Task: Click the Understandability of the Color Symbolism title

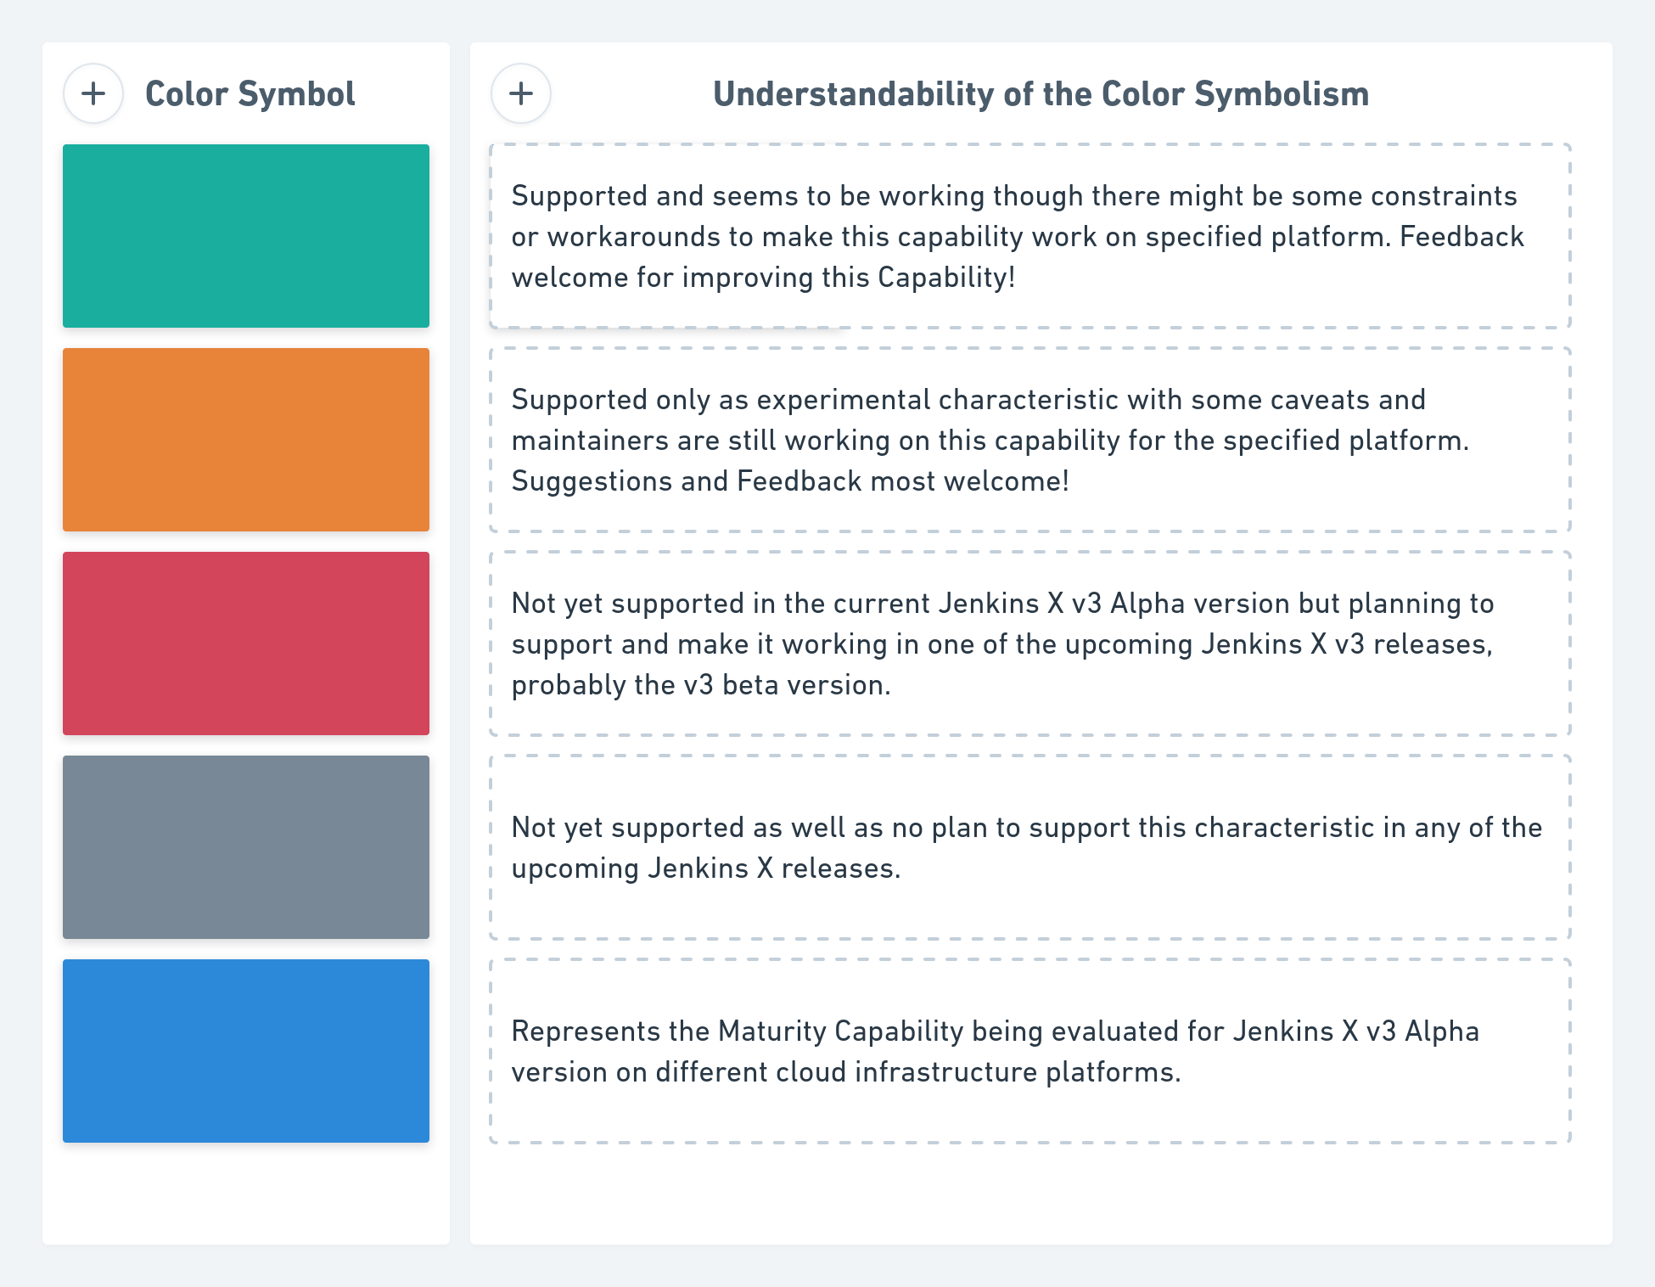Action: click(x=1041, y=94)
